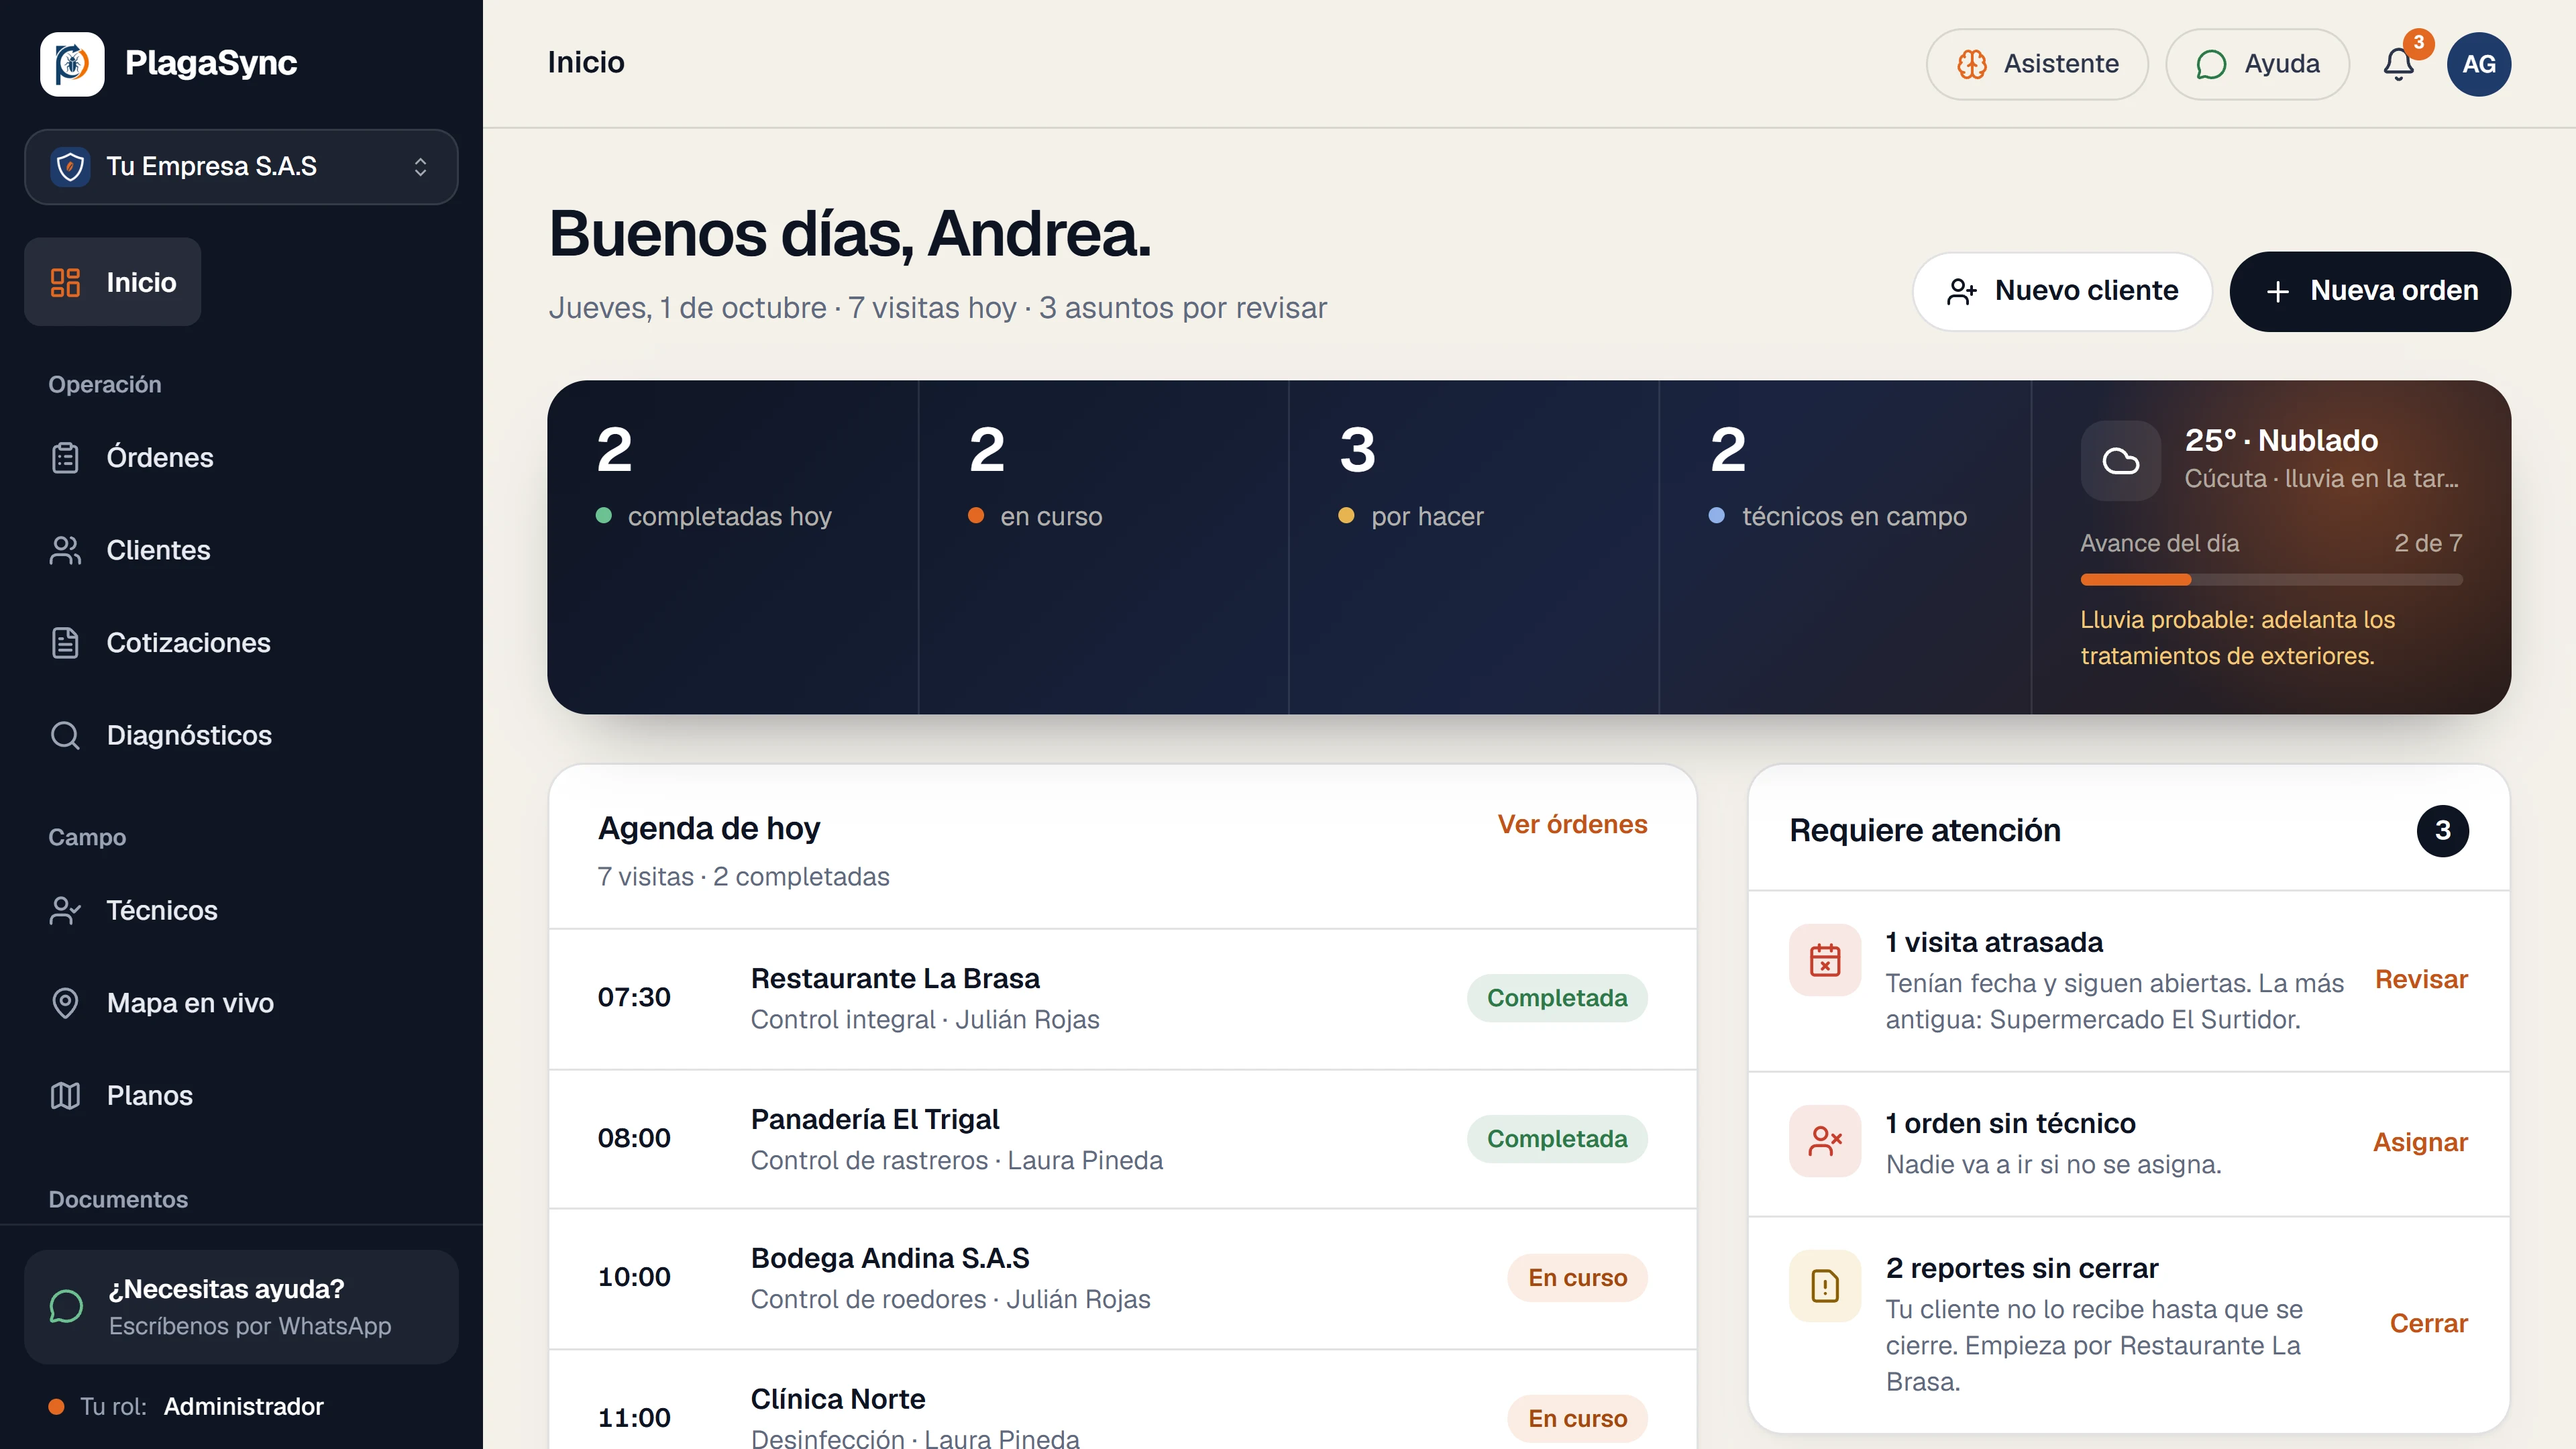Open Clientes in the sidebar
2576x1449 pixels.
point(241,550)
